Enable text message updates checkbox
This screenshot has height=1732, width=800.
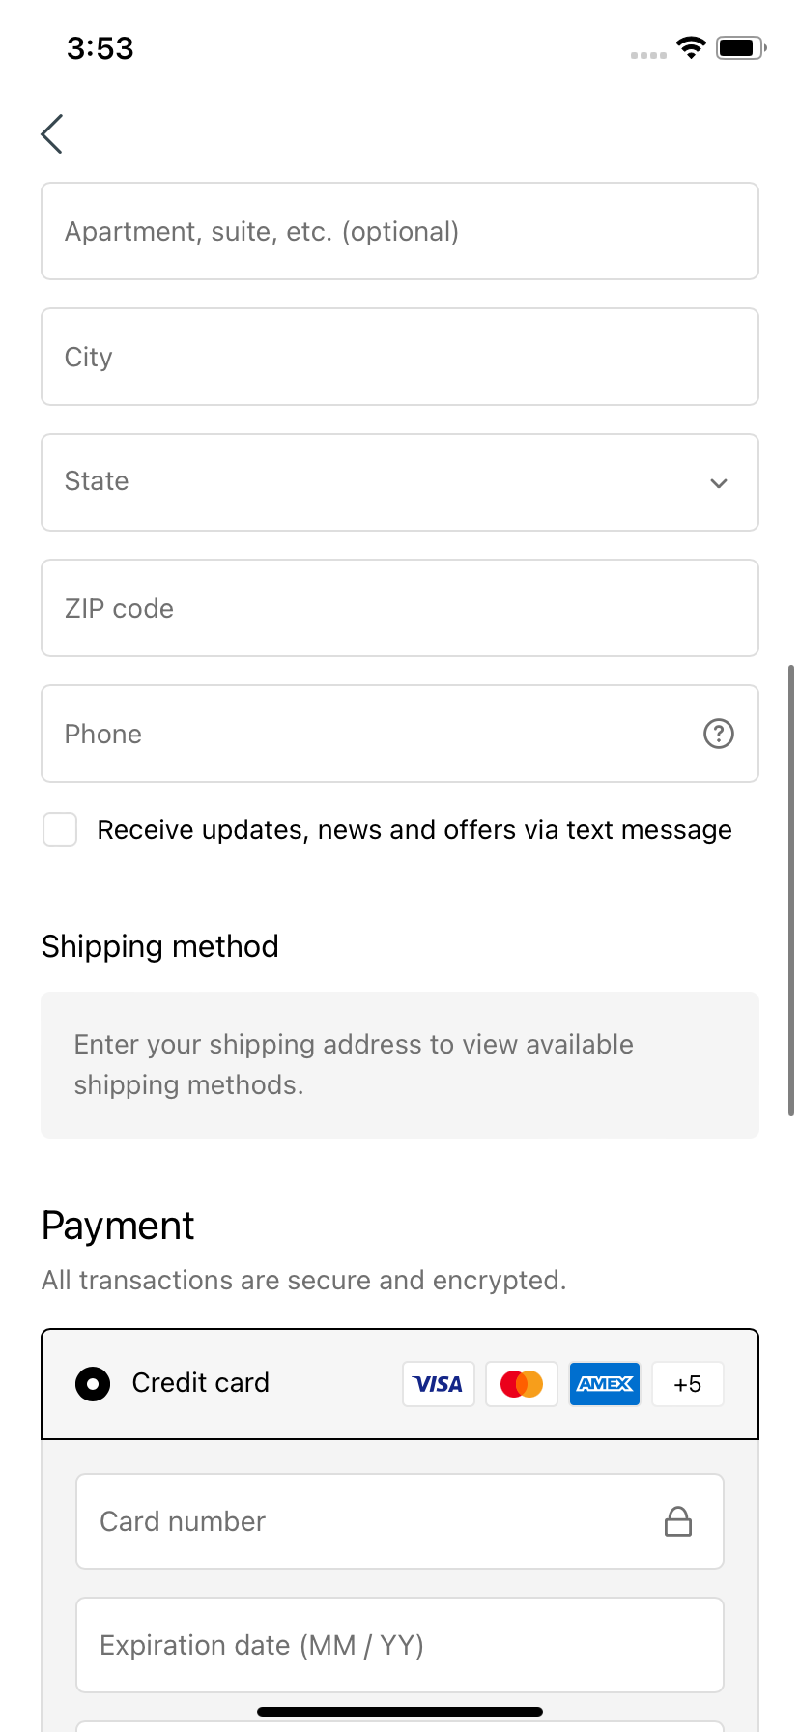pyautogui.click(x=60, y=829)
